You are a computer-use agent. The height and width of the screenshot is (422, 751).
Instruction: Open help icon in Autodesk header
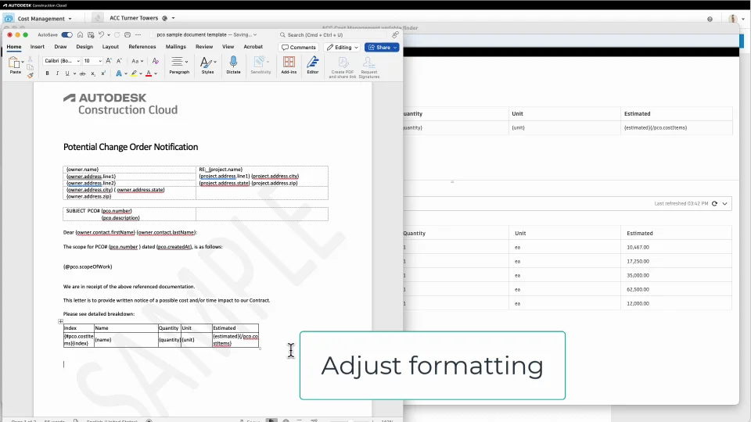(x=710, y=19)
